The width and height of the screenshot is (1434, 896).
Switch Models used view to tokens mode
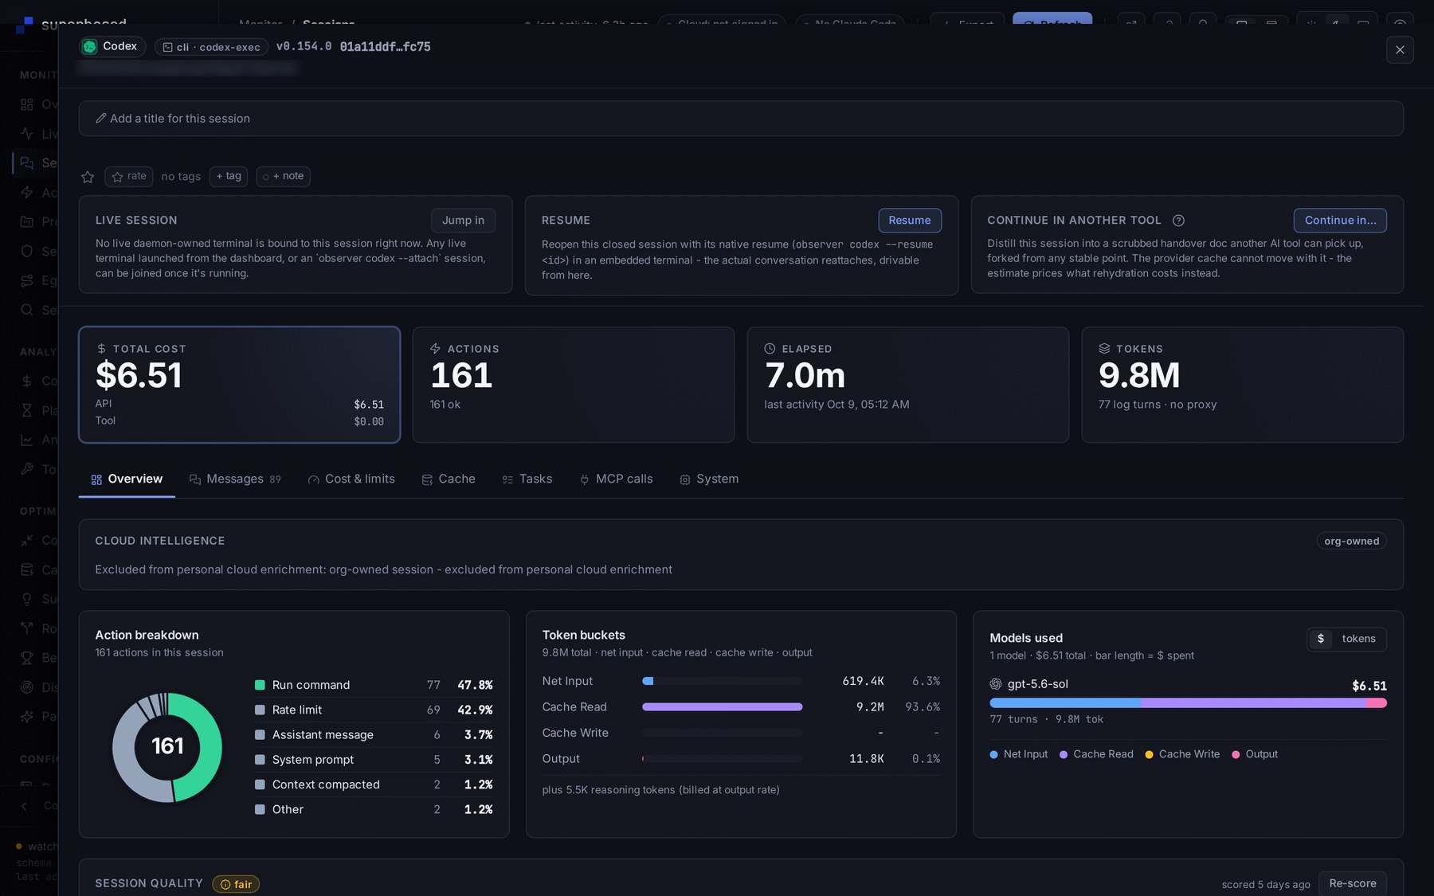point(1358,639)
